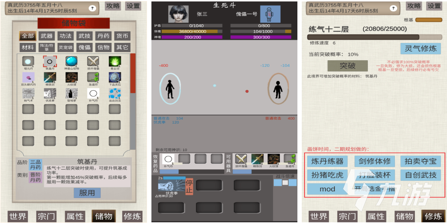The image size is (447, 223).
Task: Activate the 伏虎拳 fist skill in battle
Action: coord(171,186)
